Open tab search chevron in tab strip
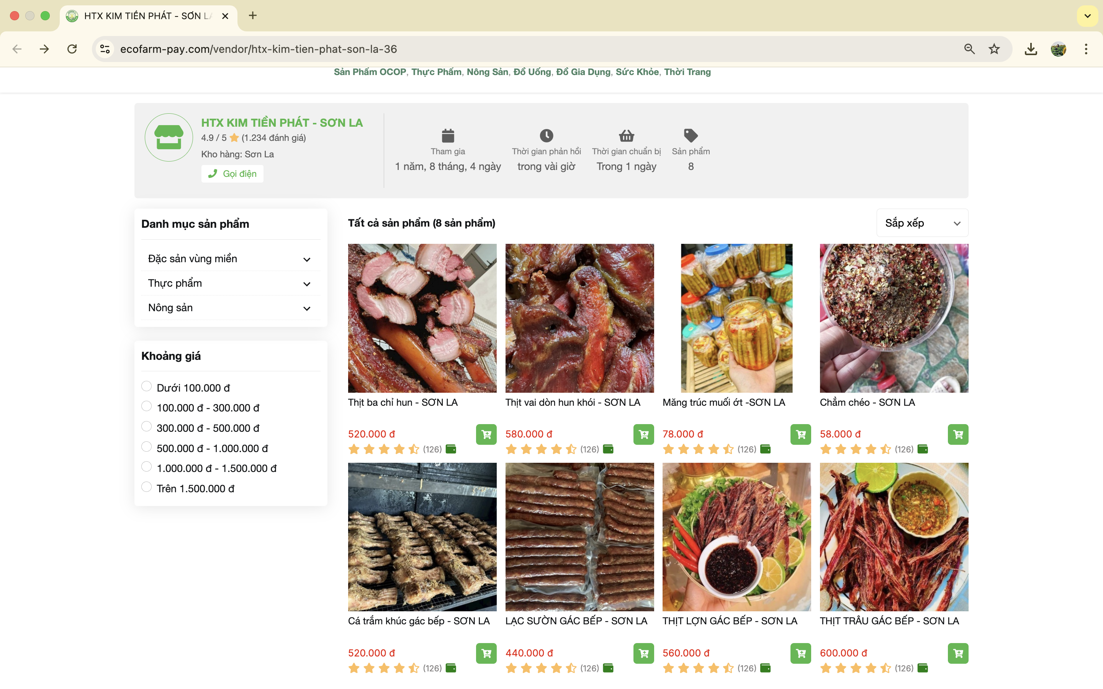The height and width of the screenshot is (689, 1103). (x=1088, y=16)
